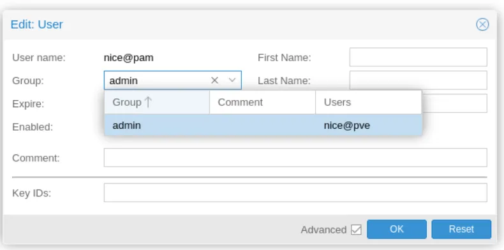Image resolution: width=504 pixels, height=250 pixels.
Task: Select the admin group row
Action: pos(263,125)
